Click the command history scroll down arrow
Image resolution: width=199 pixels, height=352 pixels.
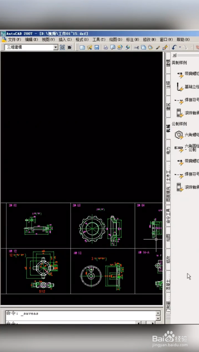pyautogui.click(x=158, y=318)
